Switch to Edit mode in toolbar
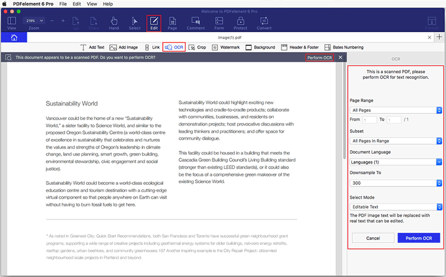Image resolution: width=446 pixels, height=277 pixels. pos(154,23)
